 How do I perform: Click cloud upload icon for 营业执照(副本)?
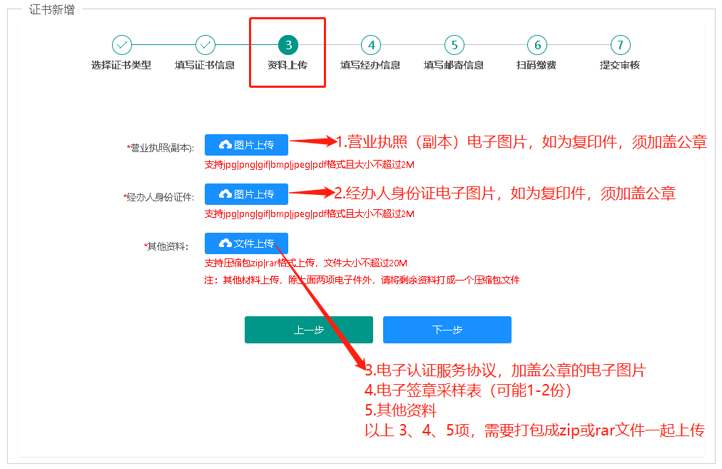pyautogui.click(x=225, y=145)
